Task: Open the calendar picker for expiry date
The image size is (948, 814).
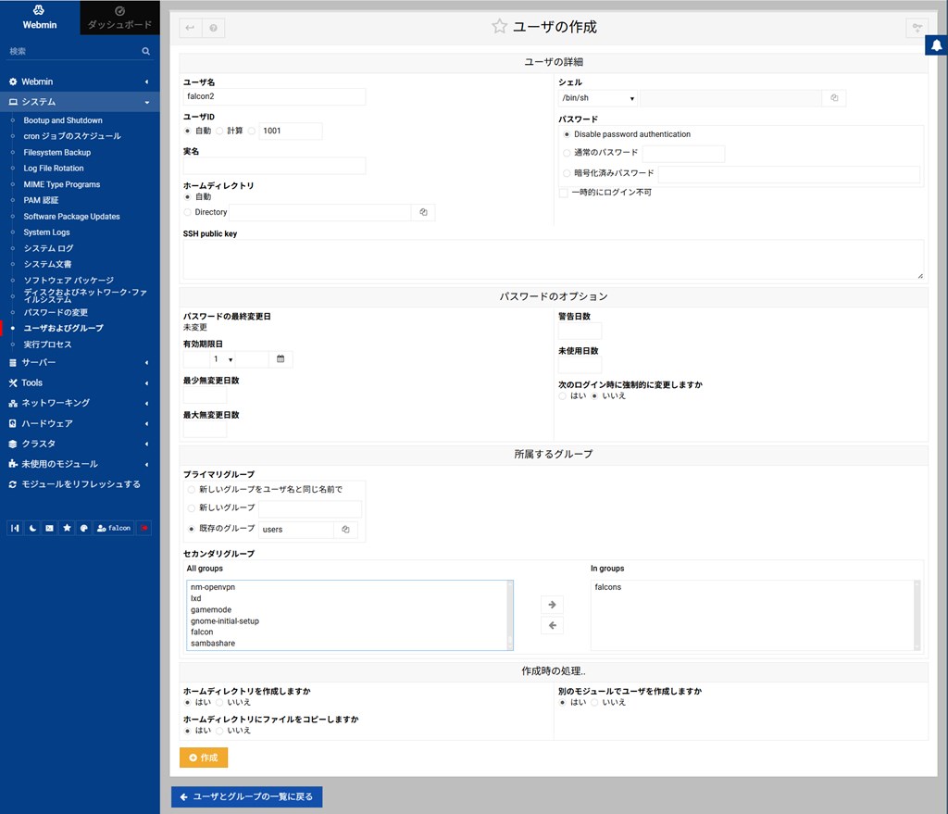Action: click(x=281, y=358)
